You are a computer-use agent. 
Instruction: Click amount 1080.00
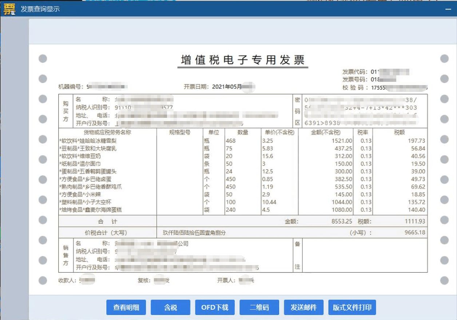point(342,209)
